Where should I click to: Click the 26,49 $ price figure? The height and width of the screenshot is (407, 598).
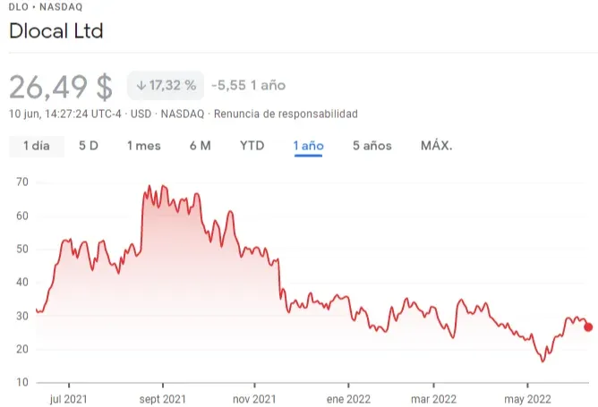click(x=61, y=87)
